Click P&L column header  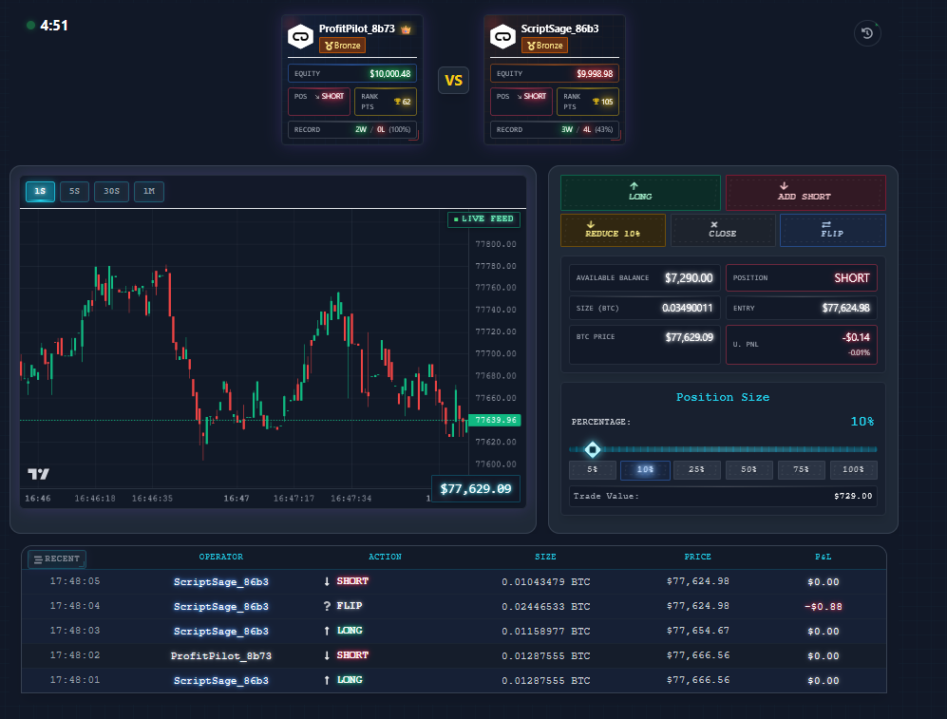click(824, 557)
